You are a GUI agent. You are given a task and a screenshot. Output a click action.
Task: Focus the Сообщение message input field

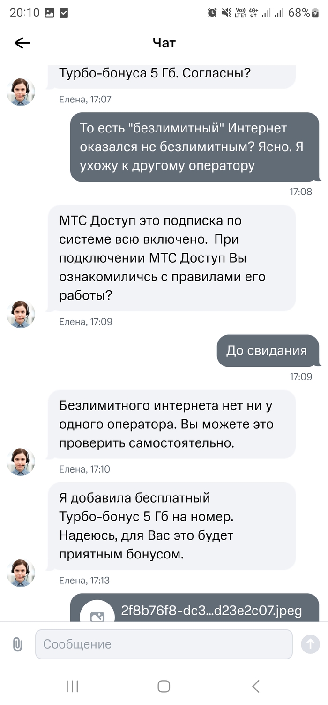click(x=164, y=644)
